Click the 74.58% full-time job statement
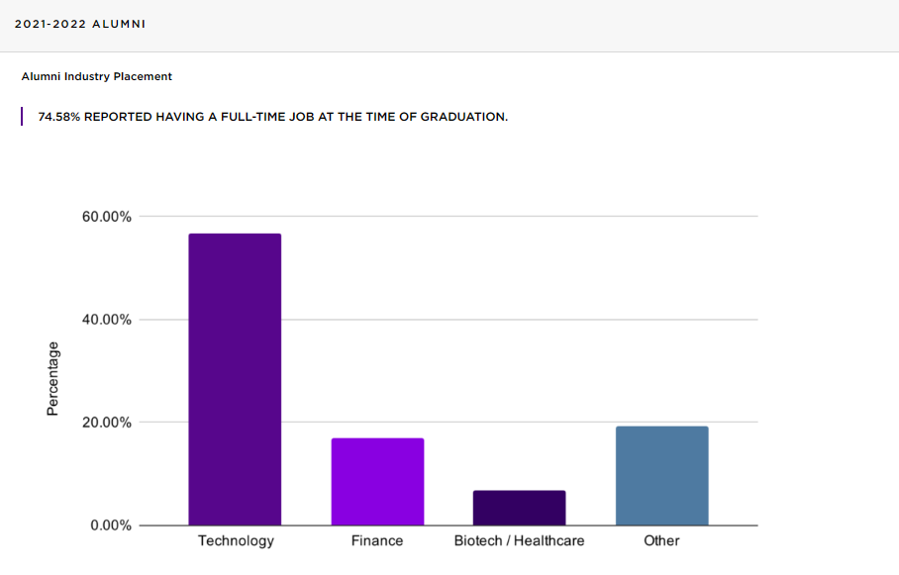 (272, 117)
